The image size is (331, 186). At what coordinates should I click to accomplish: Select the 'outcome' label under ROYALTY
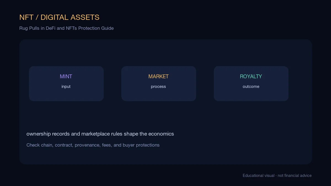[x=251, y=87]
